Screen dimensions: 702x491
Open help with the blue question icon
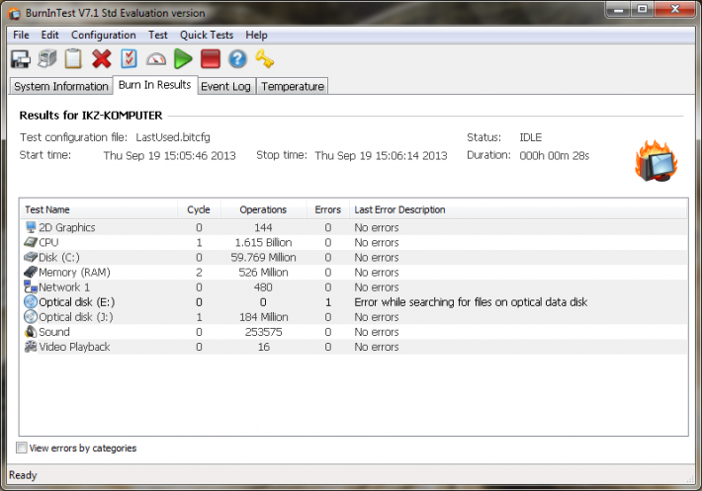point(237,59)
